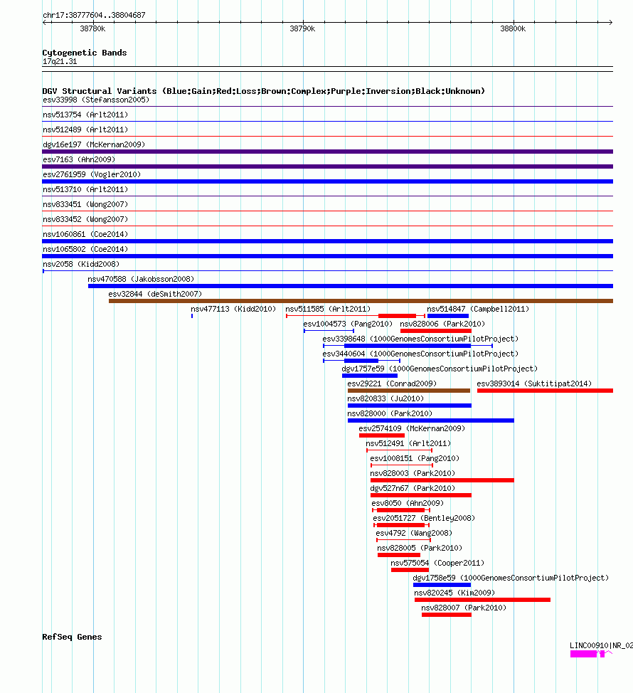The height and width of the screenshot is (693, 633).
Task: Select the dgv1757e59 variant label
Action: [x=440, y=369]
